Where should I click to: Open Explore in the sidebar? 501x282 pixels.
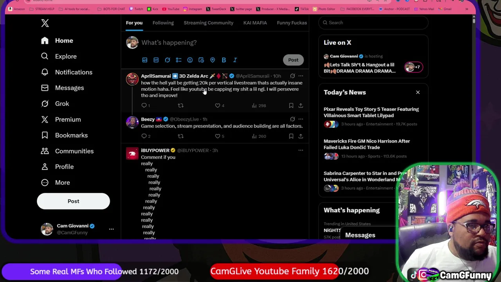(x=59, y=56)
